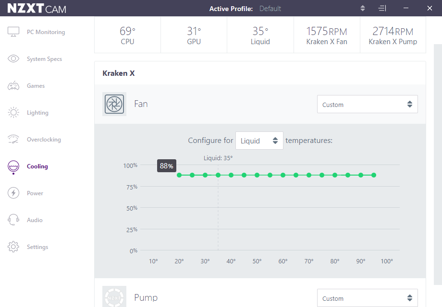Select the fan curve point at 95°
Screen dimensions: 442x307
(x=374, y=175)
